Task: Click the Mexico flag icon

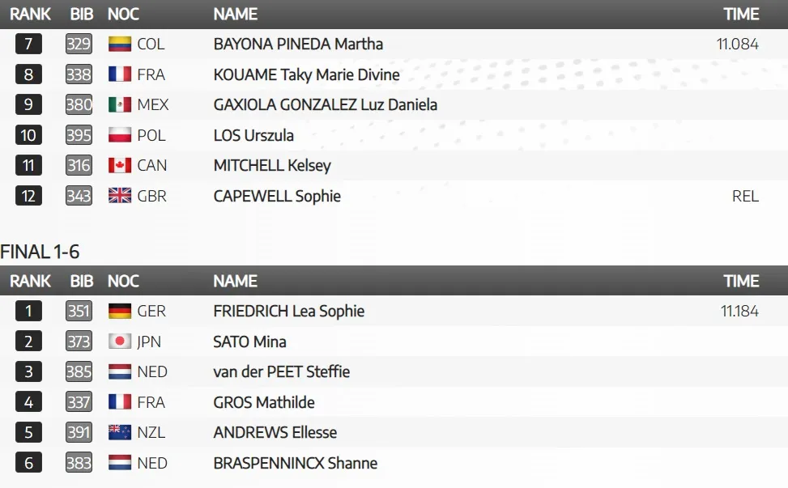Action: pyautogui.click(x=120, y=104)
